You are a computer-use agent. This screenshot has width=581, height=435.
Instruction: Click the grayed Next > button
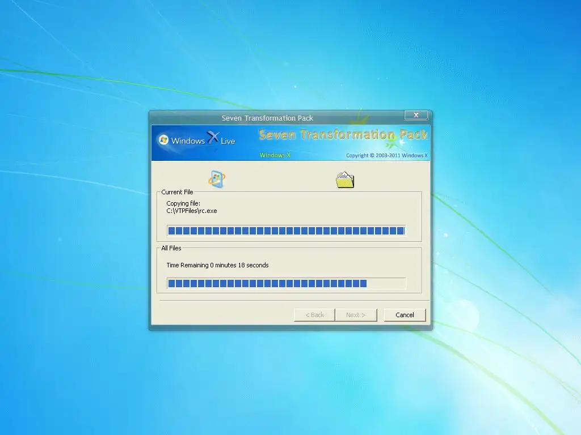pos(356,315)
